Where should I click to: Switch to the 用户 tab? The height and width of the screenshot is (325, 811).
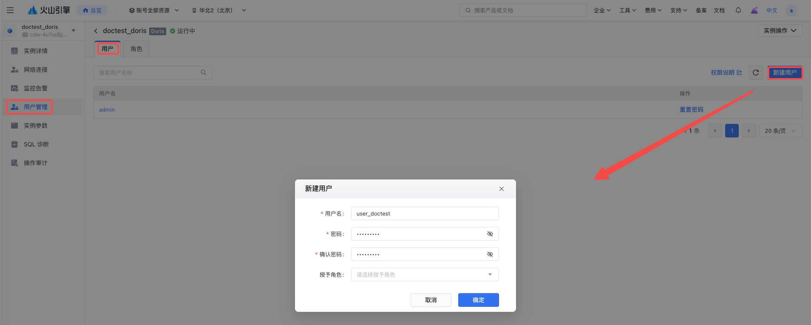click(108, 49)
